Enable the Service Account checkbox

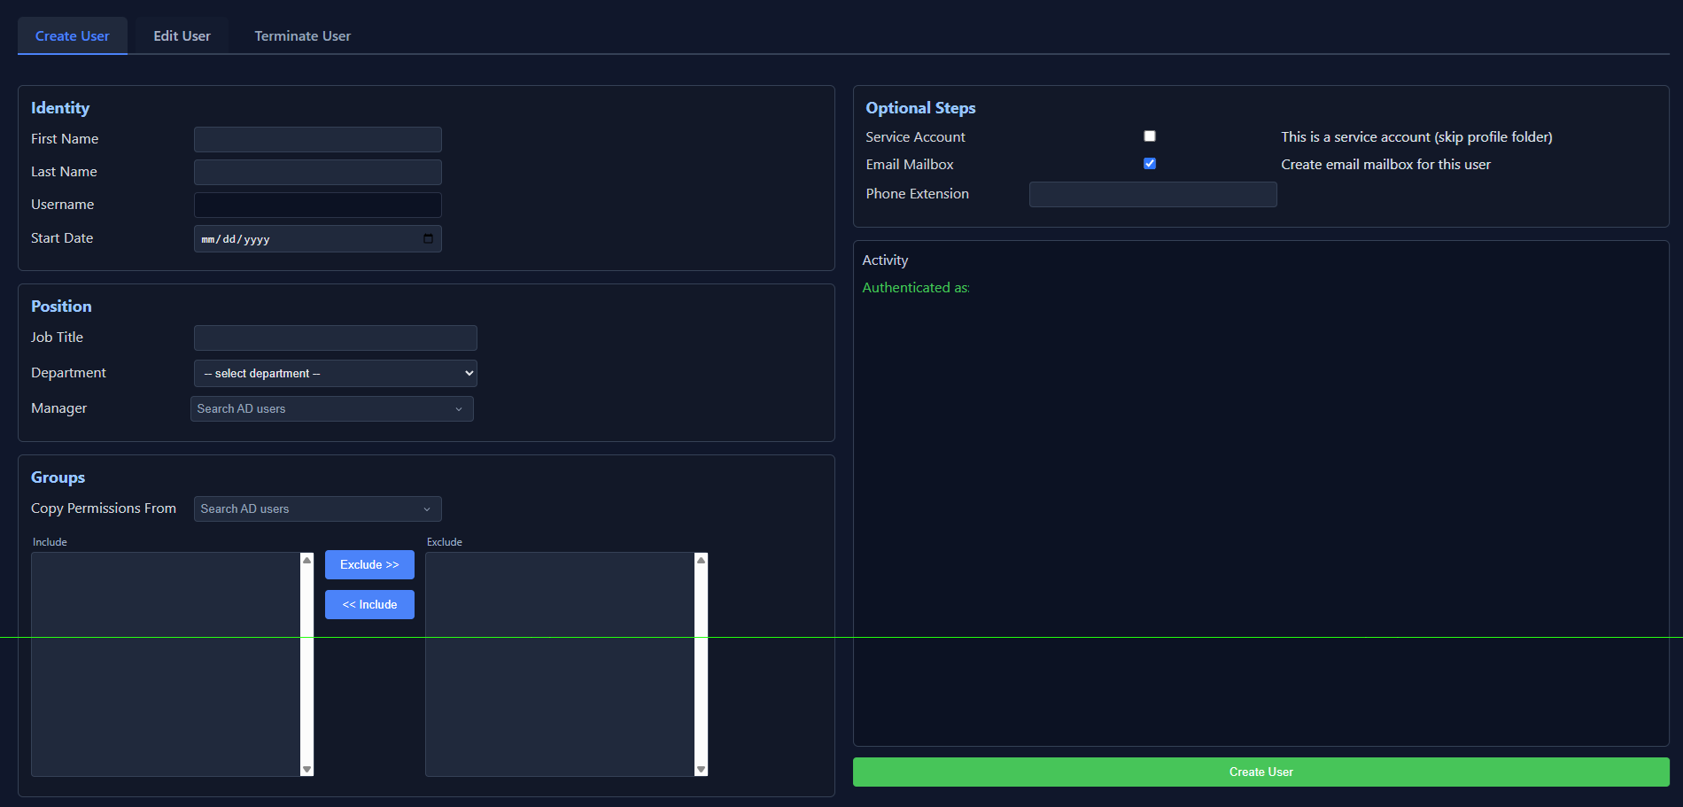pos(1150,136)
